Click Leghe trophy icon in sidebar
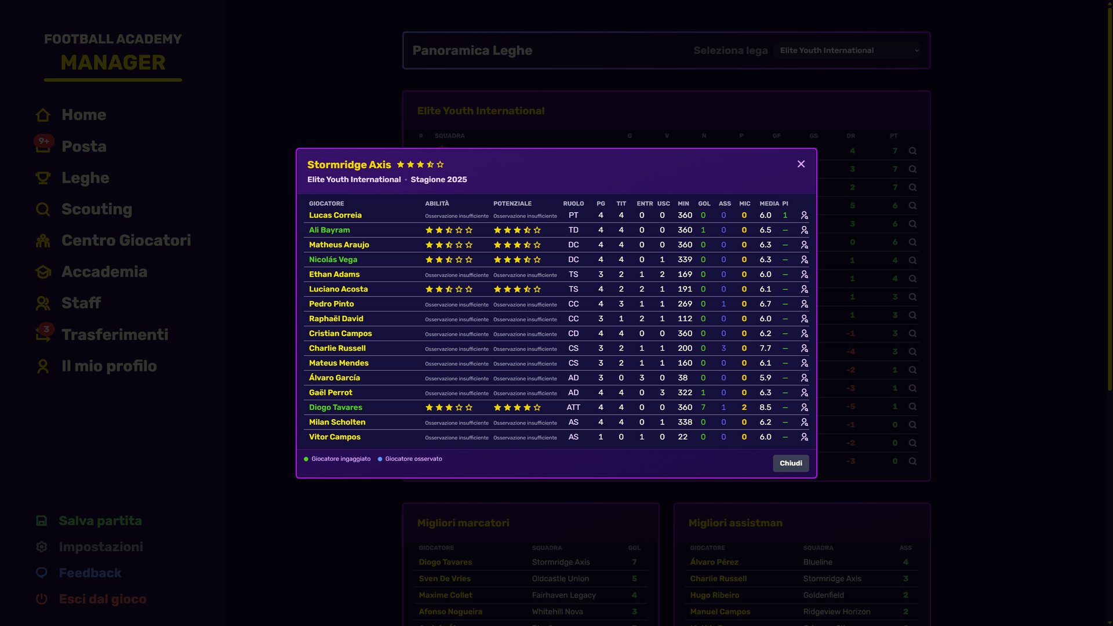Viewport: 1113px width, 626px height. 43,178
